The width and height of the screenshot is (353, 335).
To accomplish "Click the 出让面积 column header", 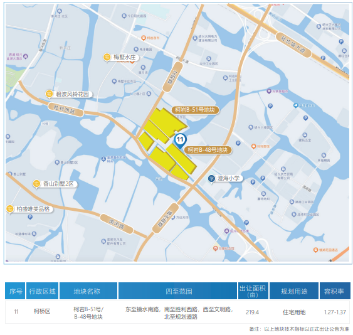I will pos(253,291).
